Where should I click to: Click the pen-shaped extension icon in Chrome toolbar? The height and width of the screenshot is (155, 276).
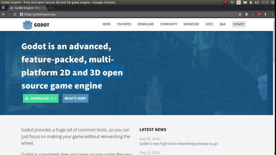253,14
